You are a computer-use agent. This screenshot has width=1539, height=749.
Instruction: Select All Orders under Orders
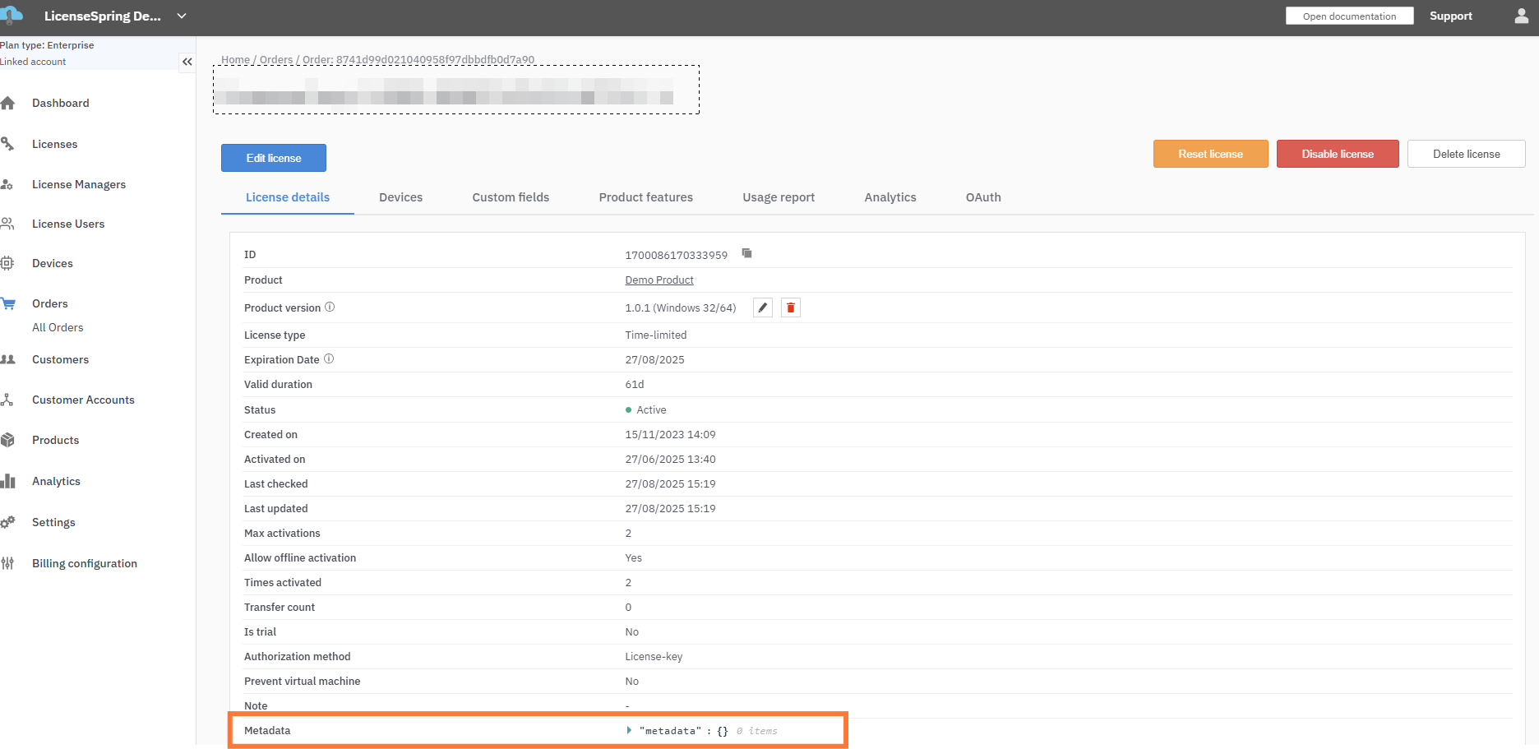pyautogui.click(x=58, y=327)
